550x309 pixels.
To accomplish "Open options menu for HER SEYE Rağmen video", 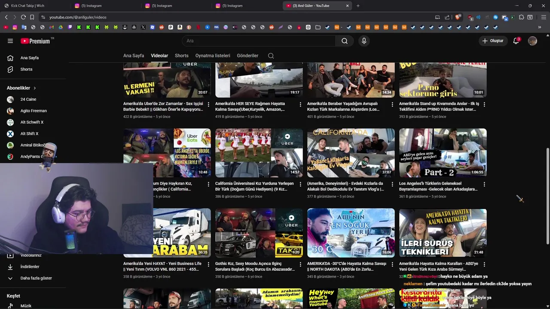I will tap(300, 104).
